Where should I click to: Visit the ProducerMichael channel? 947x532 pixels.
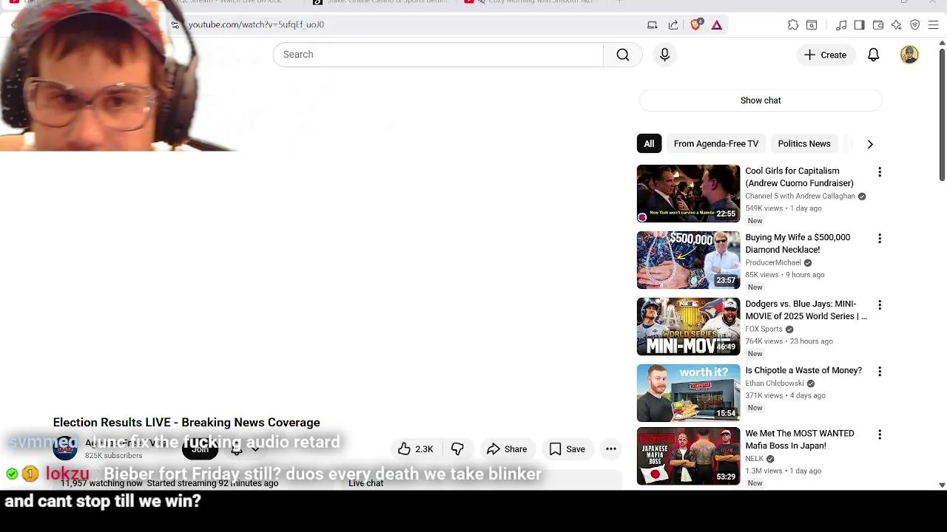point(773,263)
